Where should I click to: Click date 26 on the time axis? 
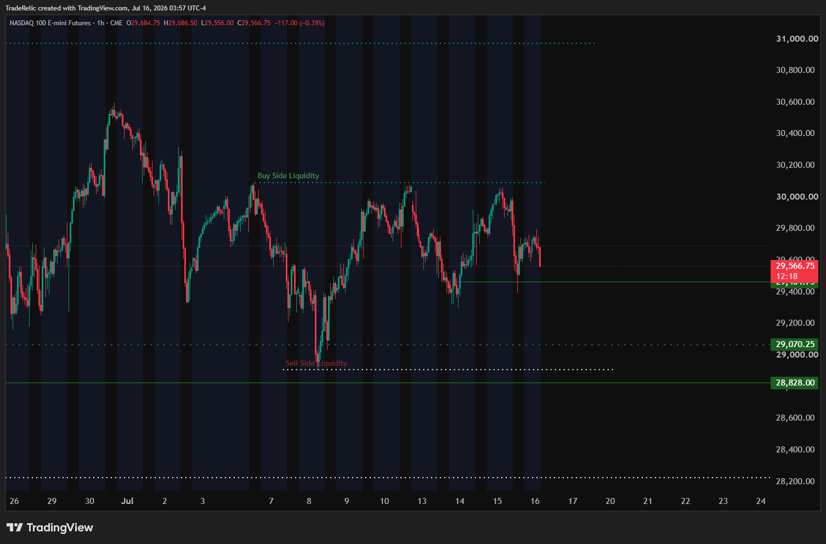point(14,501)
